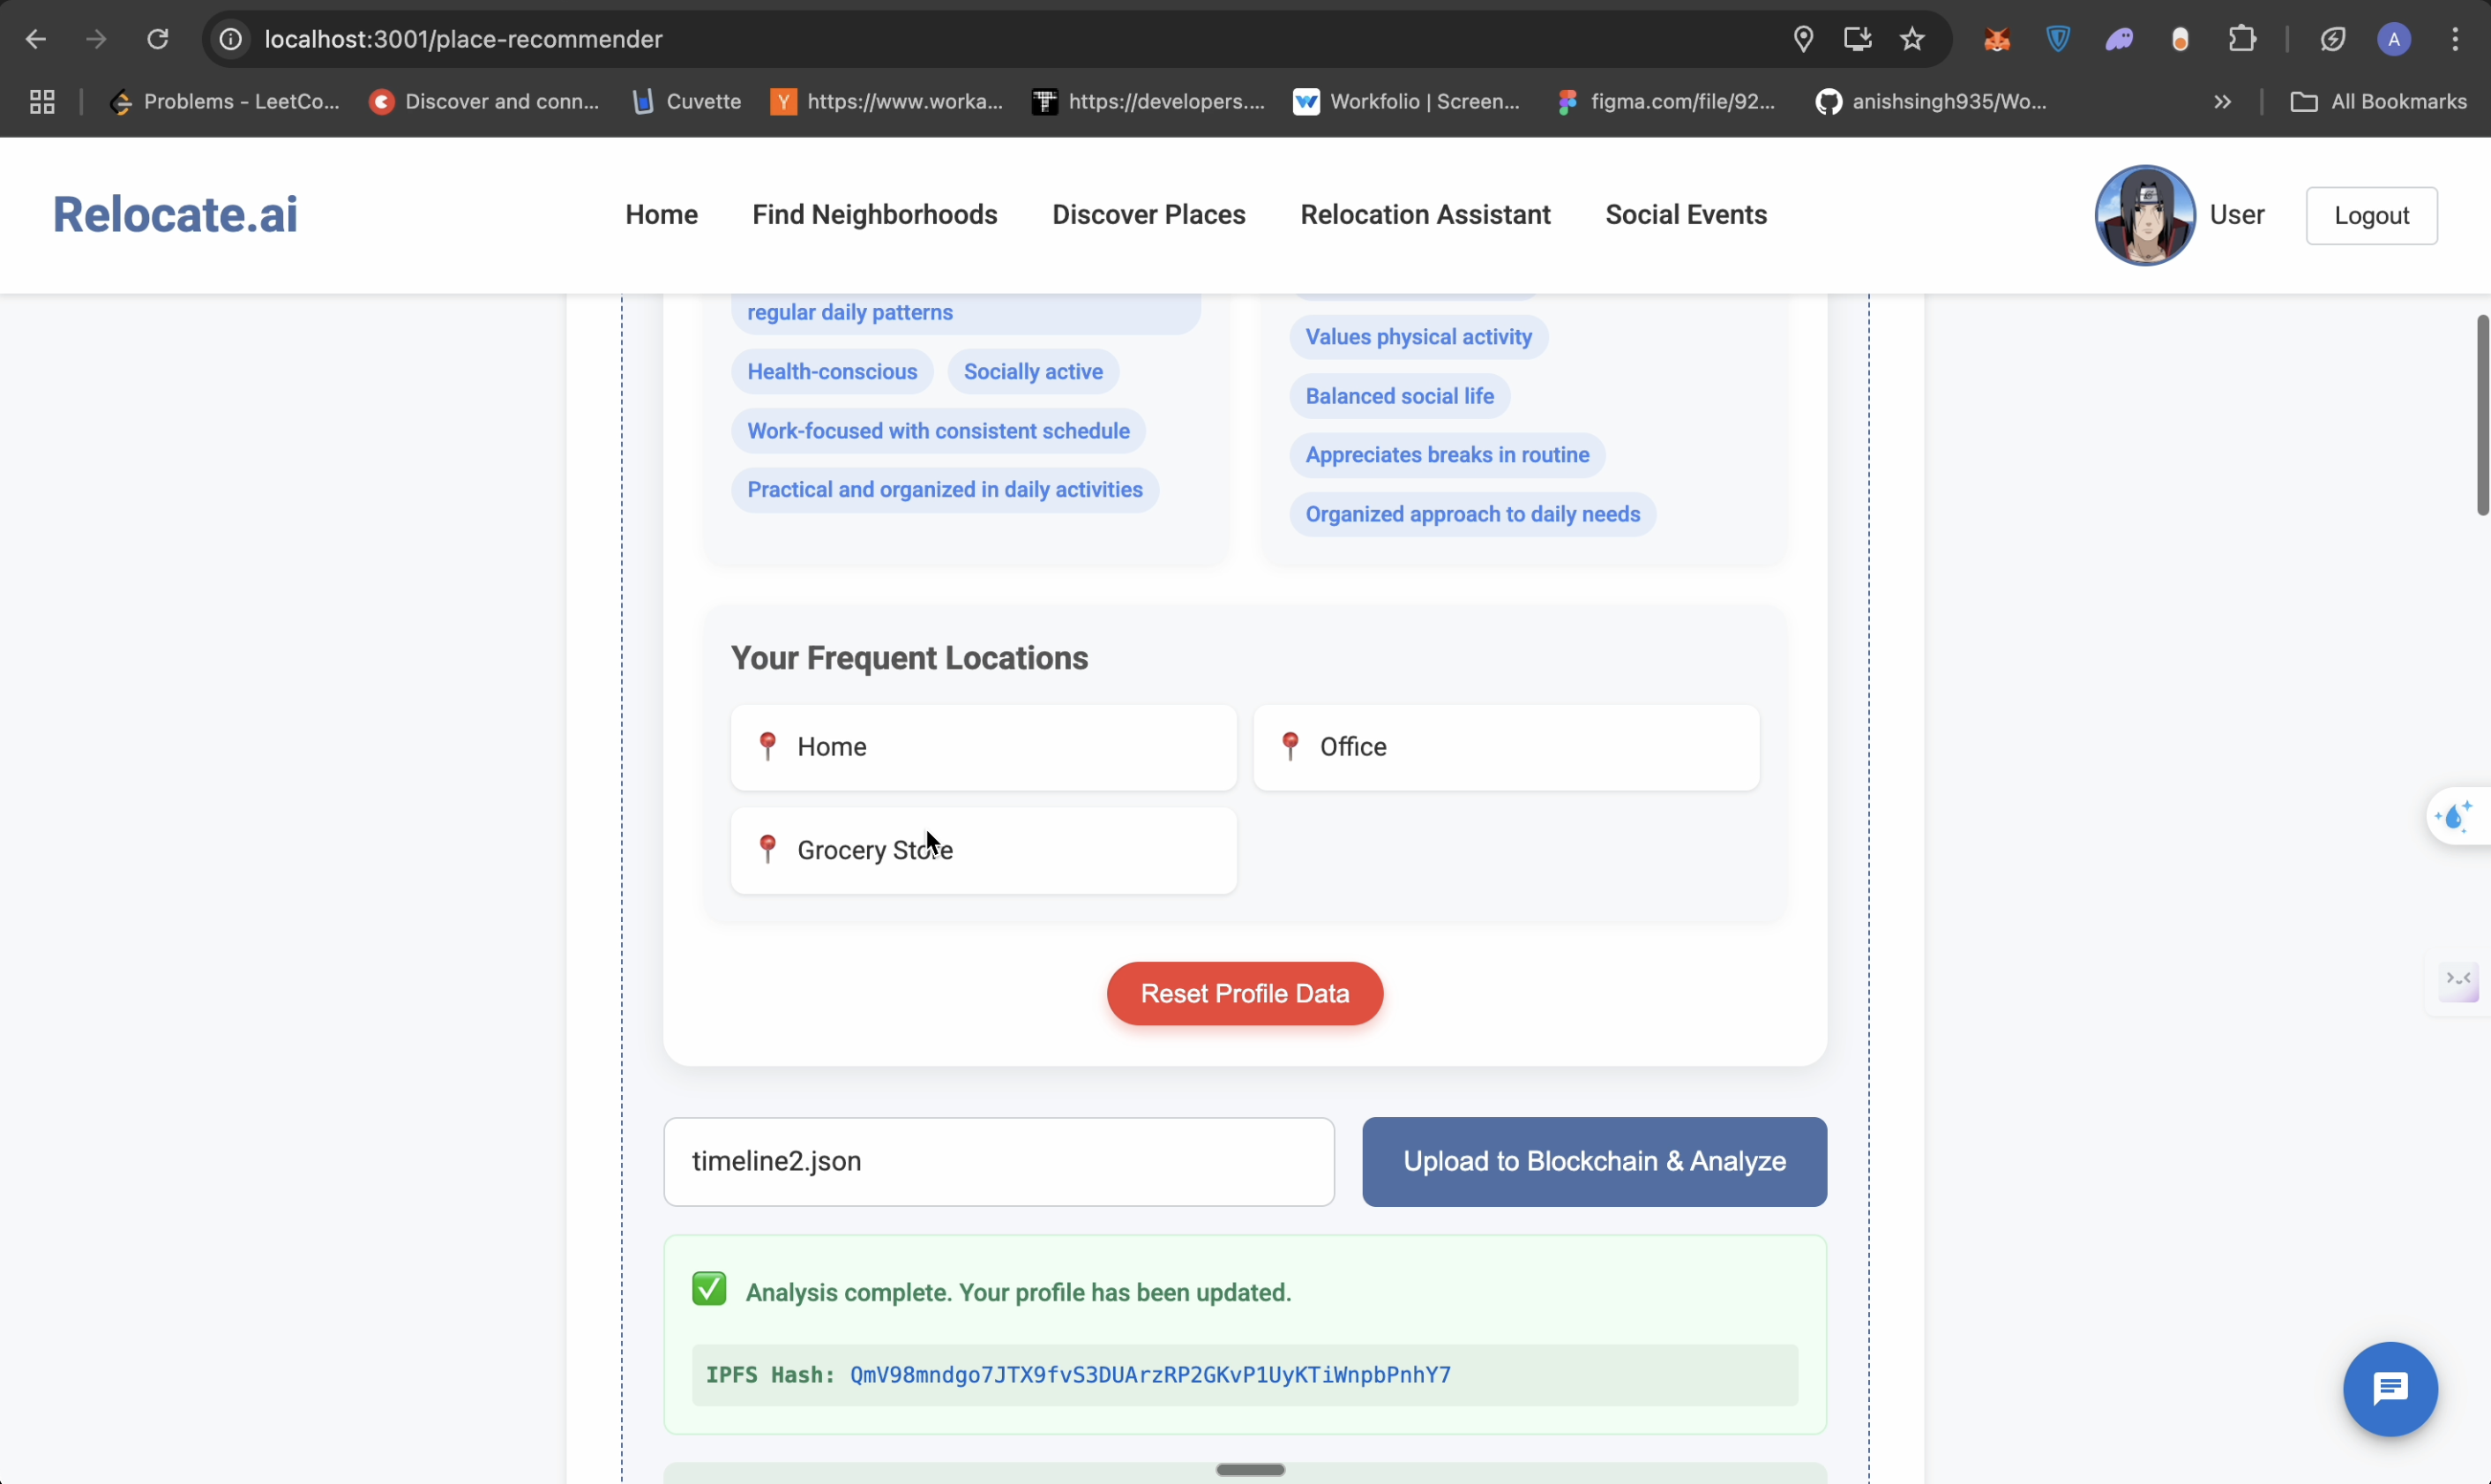2491x1484 pixels.
Task: Click the page vertical scrollbar thumb
Action: [x=2483, y=415]
